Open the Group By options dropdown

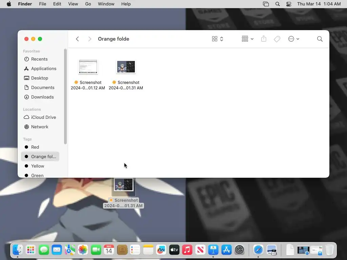pos(247,39)
